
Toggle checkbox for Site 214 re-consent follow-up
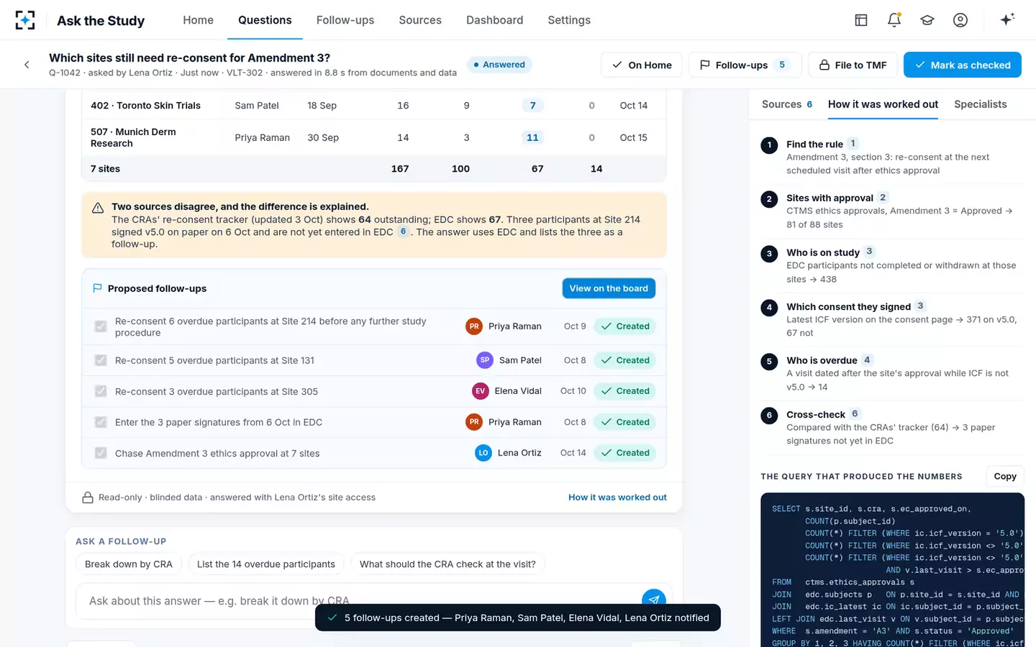(101, 326)
